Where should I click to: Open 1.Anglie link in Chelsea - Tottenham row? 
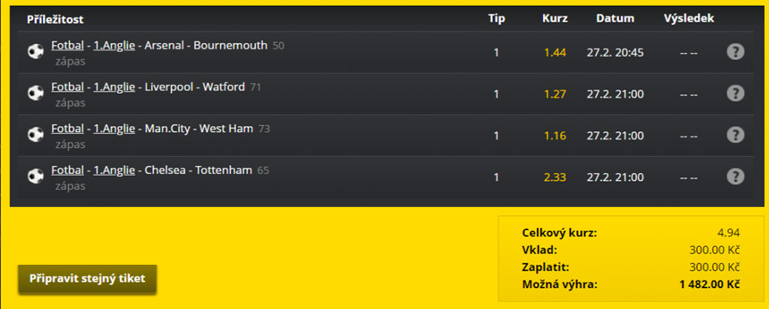(x=114, y=170)
